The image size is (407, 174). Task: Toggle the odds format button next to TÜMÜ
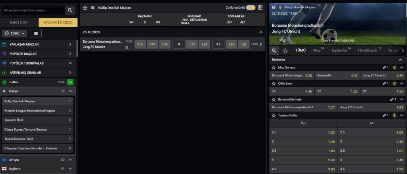coord(36,33)
